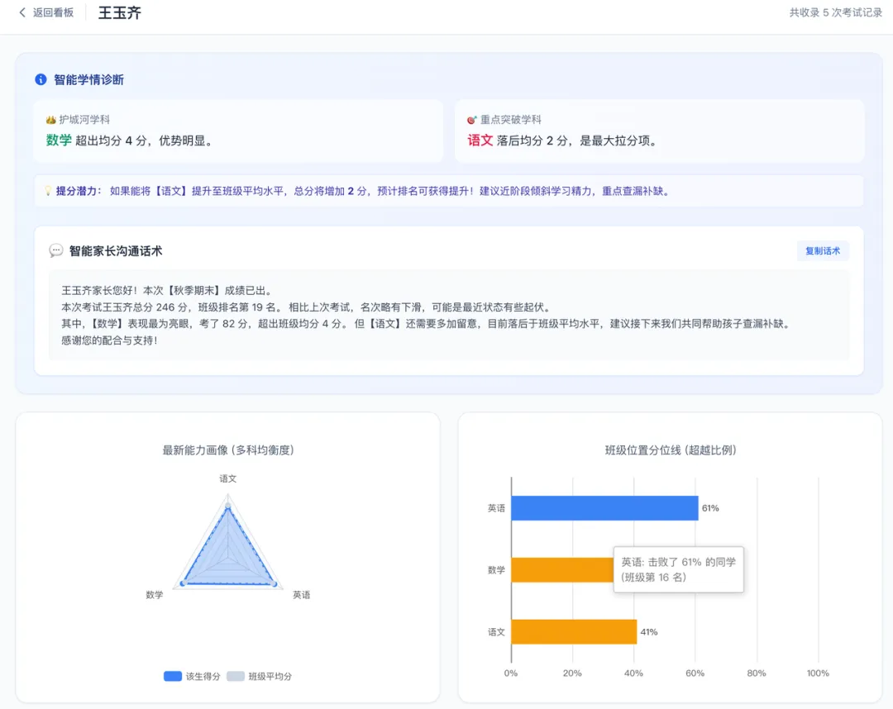This screenshot has height=709, width=893.
Task: Click the lightbulb icon before 提分潜力
Action: 48,191
